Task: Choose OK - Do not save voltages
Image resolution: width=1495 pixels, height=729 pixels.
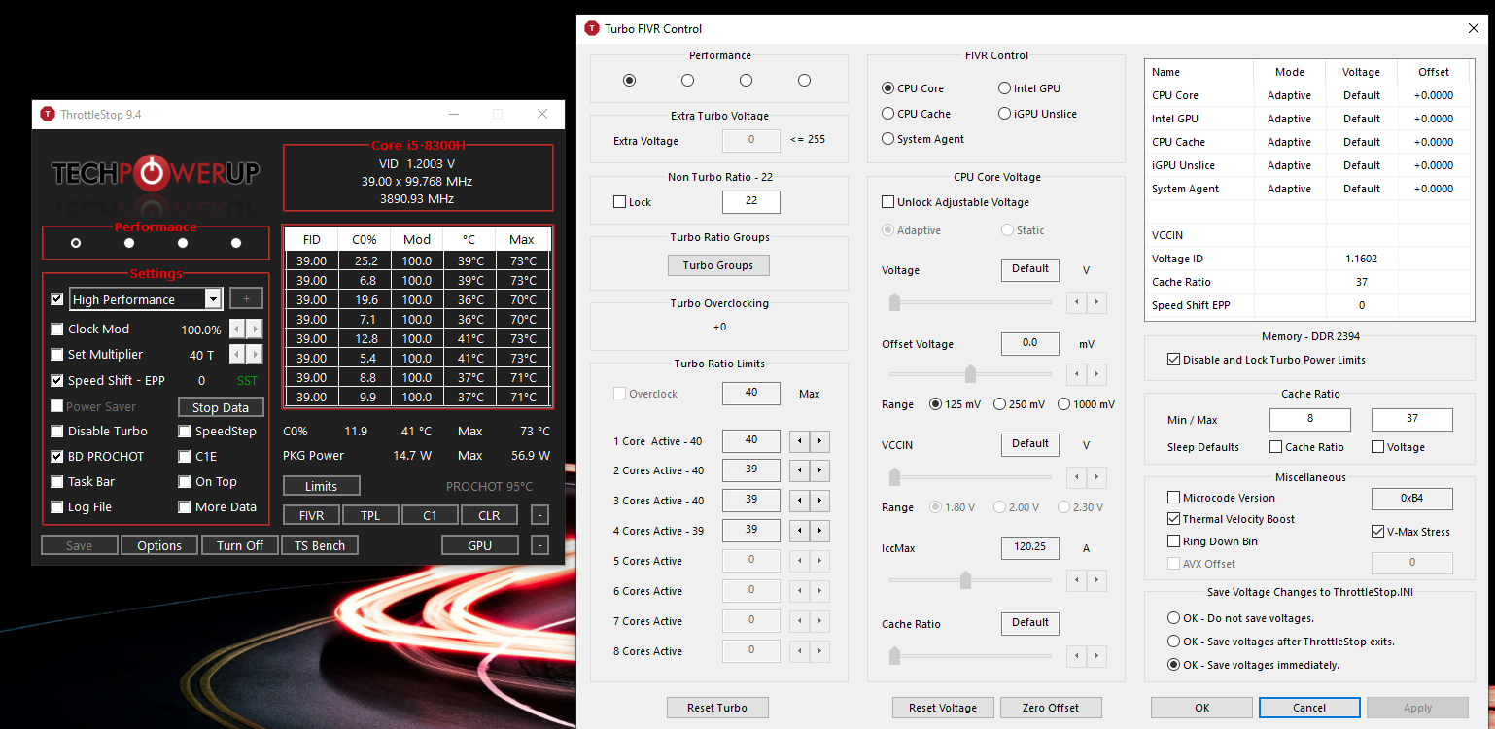Action: pos(1174,618)
